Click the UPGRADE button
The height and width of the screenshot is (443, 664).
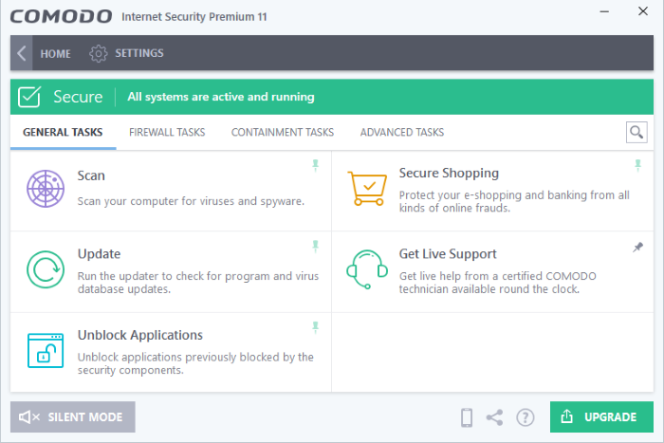coord(601,417)
